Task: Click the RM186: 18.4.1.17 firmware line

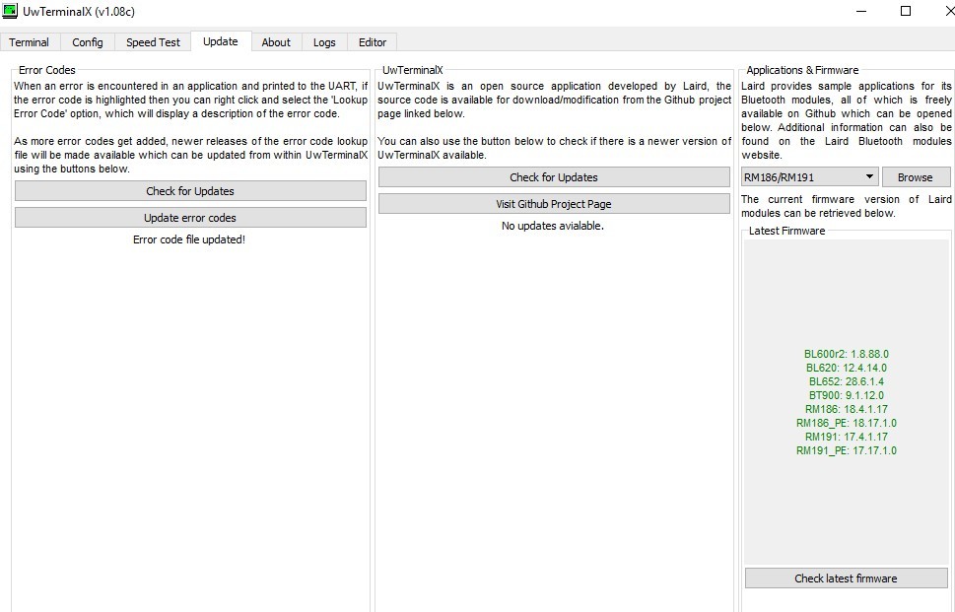Action: (846, 409)
